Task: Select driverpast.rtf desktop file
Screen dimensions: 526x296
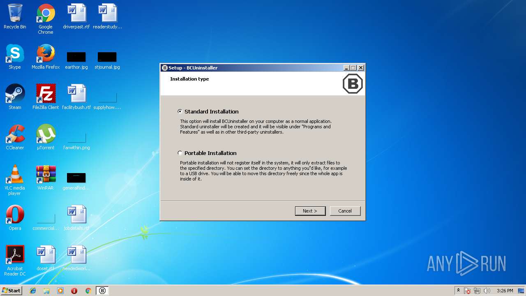Action: tap(76, 16)
